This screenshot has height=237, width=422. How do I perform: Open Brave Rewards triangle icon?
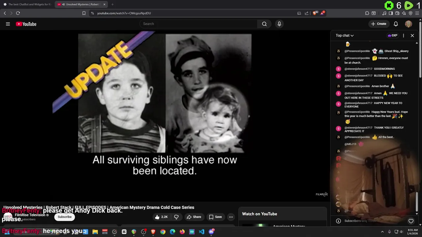[x=322, y=13]
